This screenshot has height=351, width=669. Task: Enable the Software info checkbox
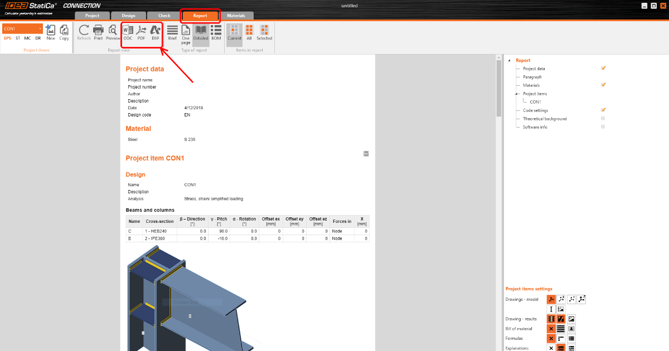[x=603, y=126]
